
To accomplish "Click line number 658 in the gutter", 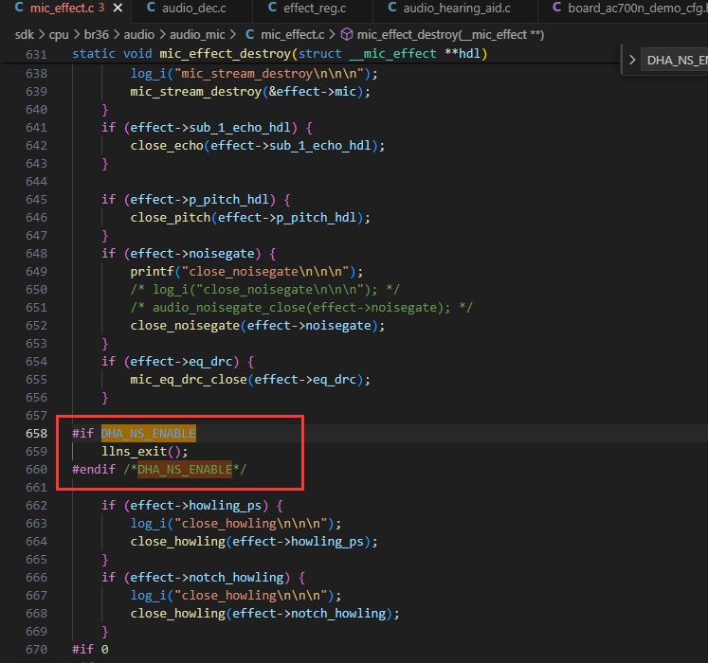I will click(x=37, y=433).
